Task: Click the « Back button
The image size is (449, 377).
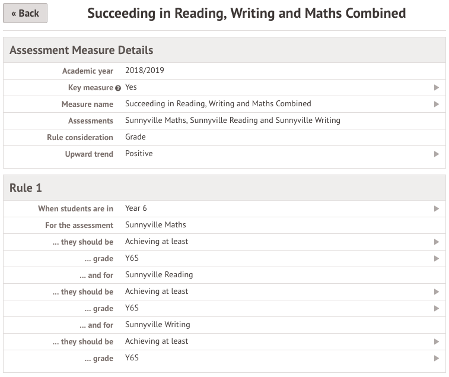Action: (x=25, y=13)
